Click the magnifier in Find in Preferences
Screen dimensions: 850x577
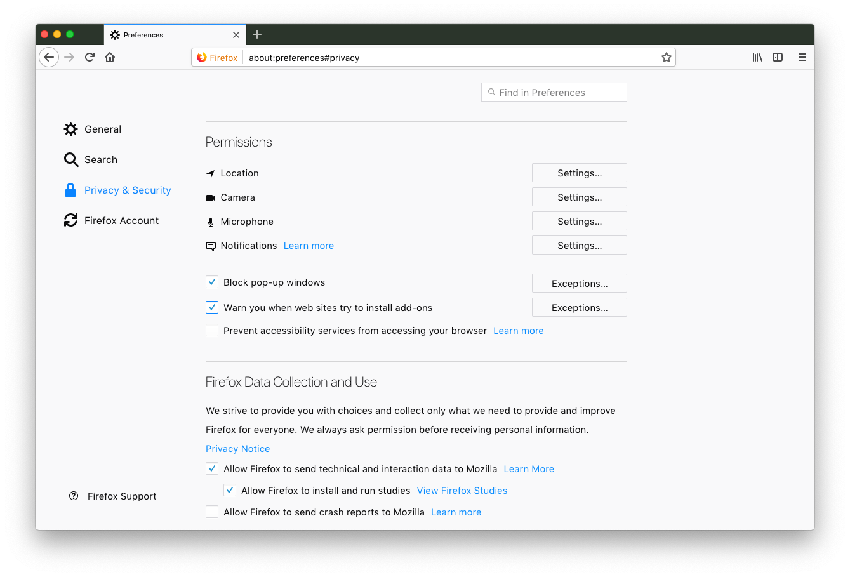pyautogui.click(x=491, y=92)
